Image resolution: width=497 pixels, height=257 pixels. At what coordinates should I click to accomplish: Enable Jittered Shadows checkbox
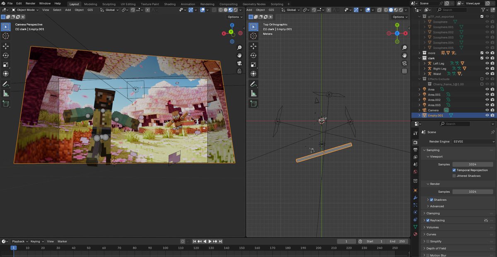[454, 176]
